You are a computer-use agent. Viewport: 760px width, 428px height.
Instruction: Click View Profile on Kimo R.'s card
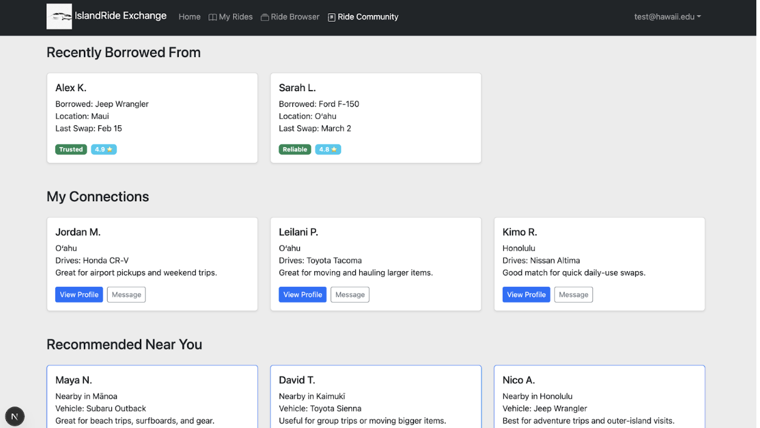[x=526, y=294]
